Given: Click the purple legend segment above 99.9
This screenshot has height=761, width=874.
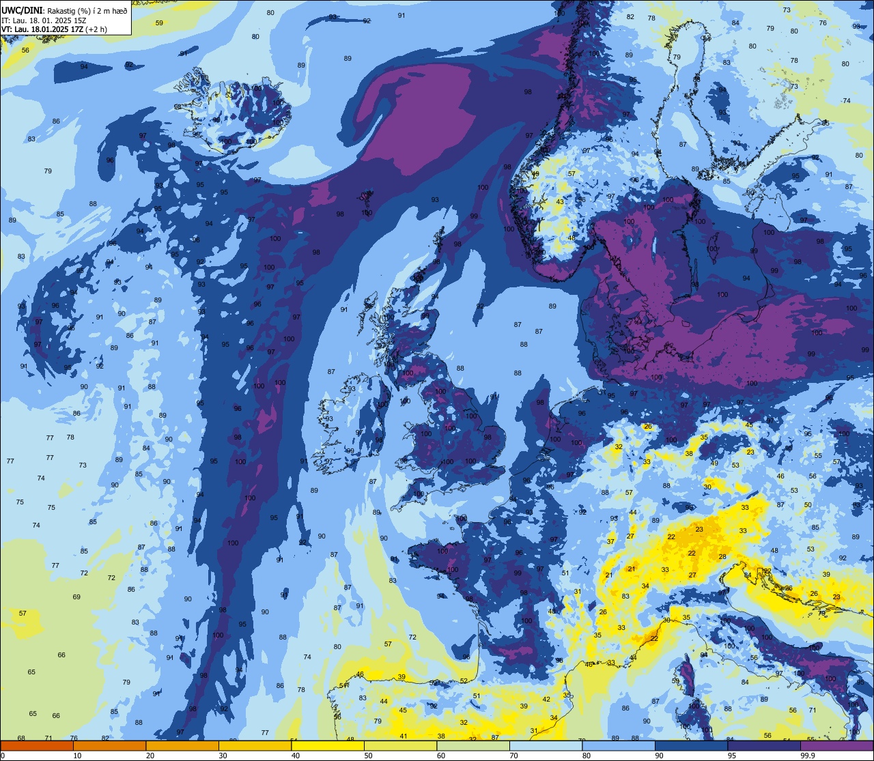Looking at the screenshot, I should [x=836, y=745].
